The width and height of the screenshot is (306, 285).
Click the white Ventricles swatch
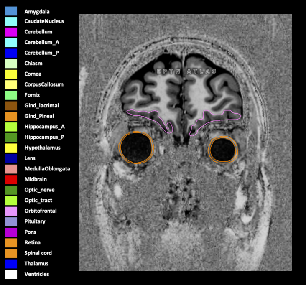(11, 274)
